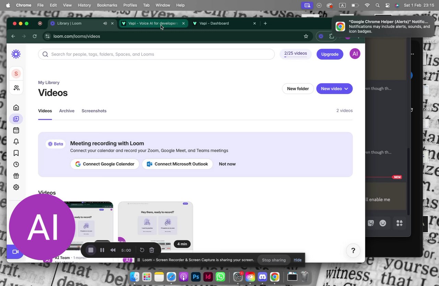Open the Spaces people icon in sidebar

pos(16,88)
